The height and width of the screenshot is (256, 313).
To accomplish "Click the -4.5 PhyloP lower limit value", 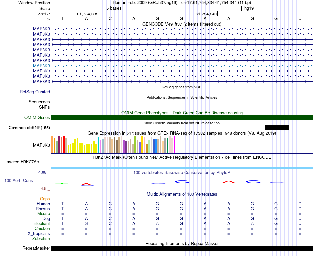I will coord(43,189).
